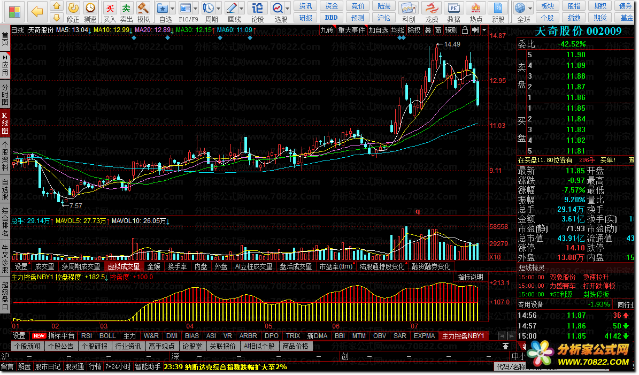The image size is (639, 375).
Task: Click the skip-to-end arrow icon on chart toolbar
Action: pyautogui.click(x=475, y=30)
